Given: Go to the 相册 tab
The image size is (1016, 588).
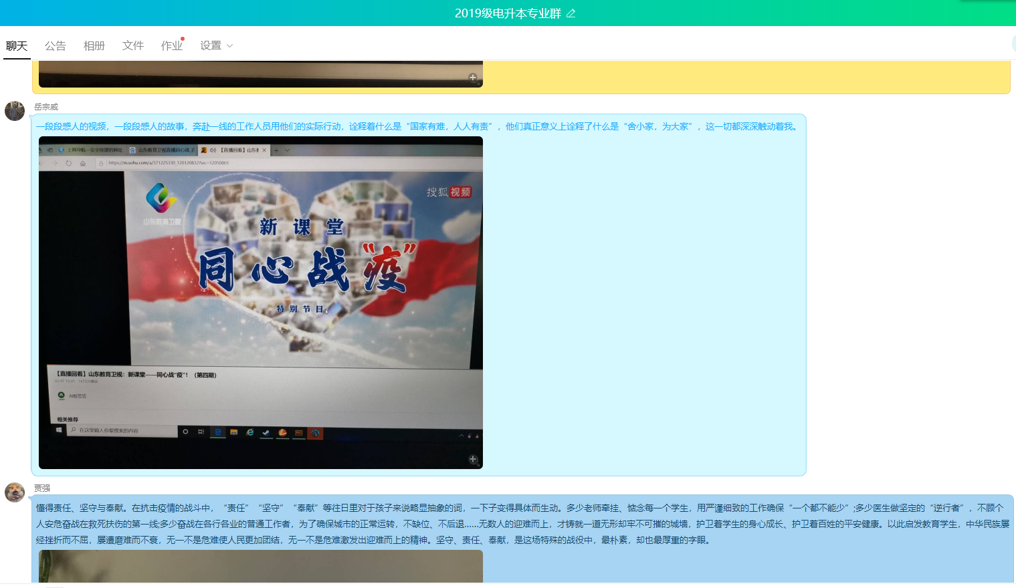Looking at the screenshot, I should tap(94, 45).
